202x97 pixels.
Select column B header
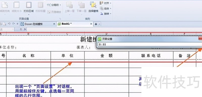pyautogui.click(x=29, y=34)
